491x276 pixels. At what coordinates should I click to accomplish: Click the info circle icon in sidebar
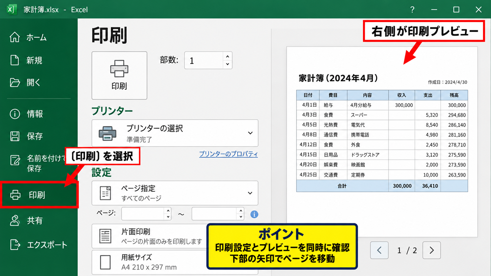pyautogui.click(x=15, y=114)
